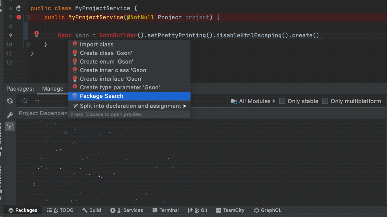Click the class name MyProjectService on line 6
Image resolution: width=387 pixels, height=217 pixels.
(x=103, y=8)
